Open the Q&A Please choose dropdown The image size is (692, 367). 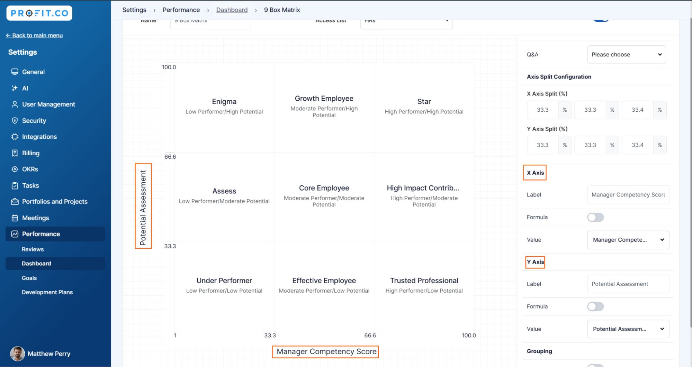pyautogui.click(x=626, y=55)
